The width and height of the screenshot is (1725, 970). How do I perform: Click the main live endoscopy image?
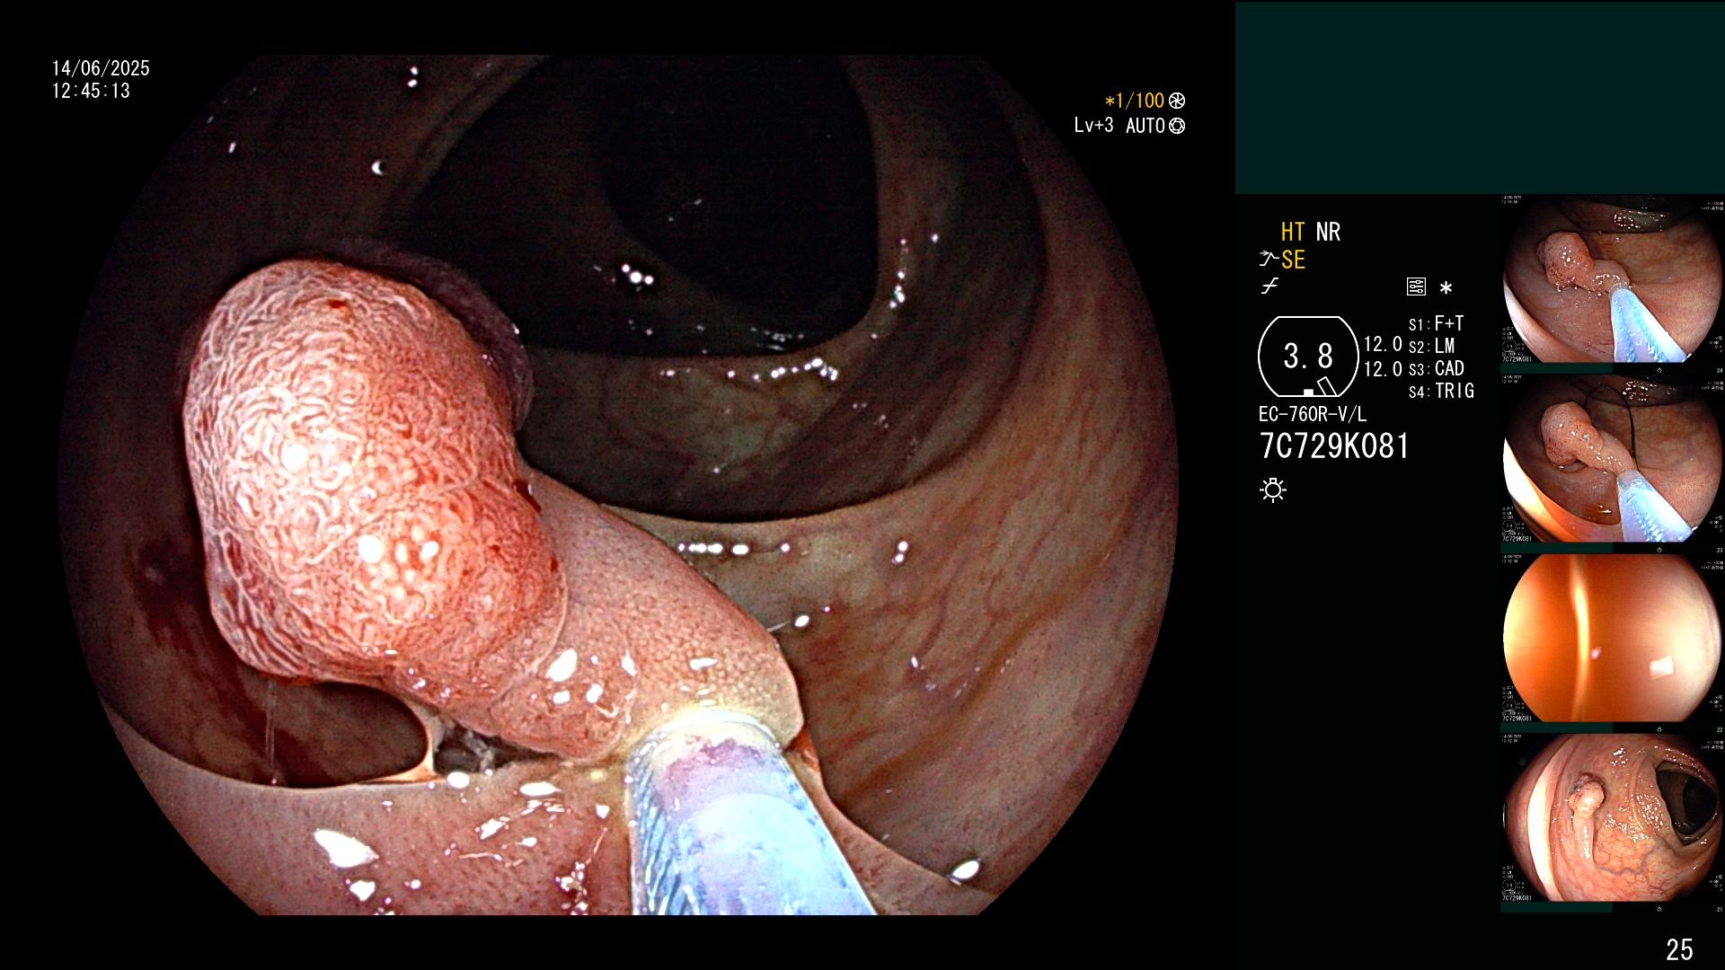(x=618, y=485)
